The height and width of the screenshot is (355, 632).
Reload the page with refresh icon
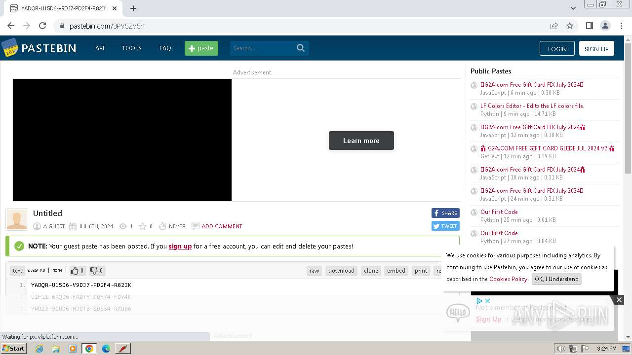point(42,26)
